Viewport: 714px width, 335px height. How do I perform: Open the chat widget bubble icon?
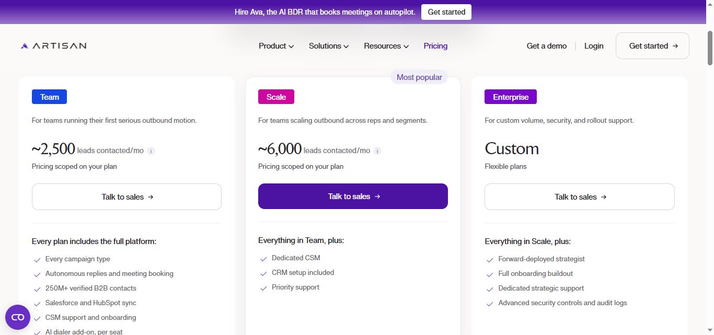point(18,317)
